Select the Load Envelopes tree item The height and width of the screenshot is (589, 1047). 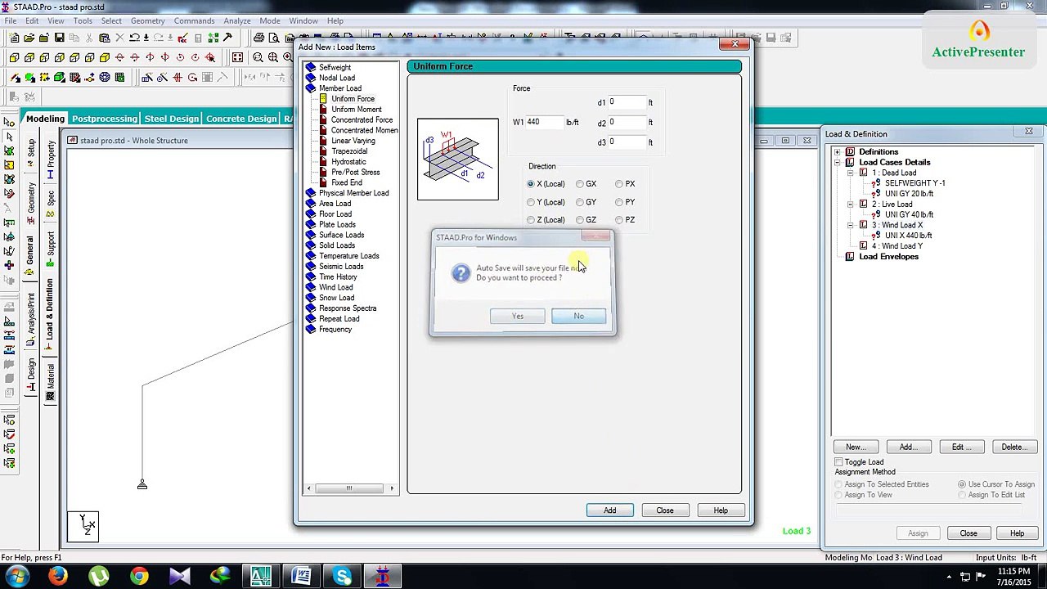coord(889,257)
